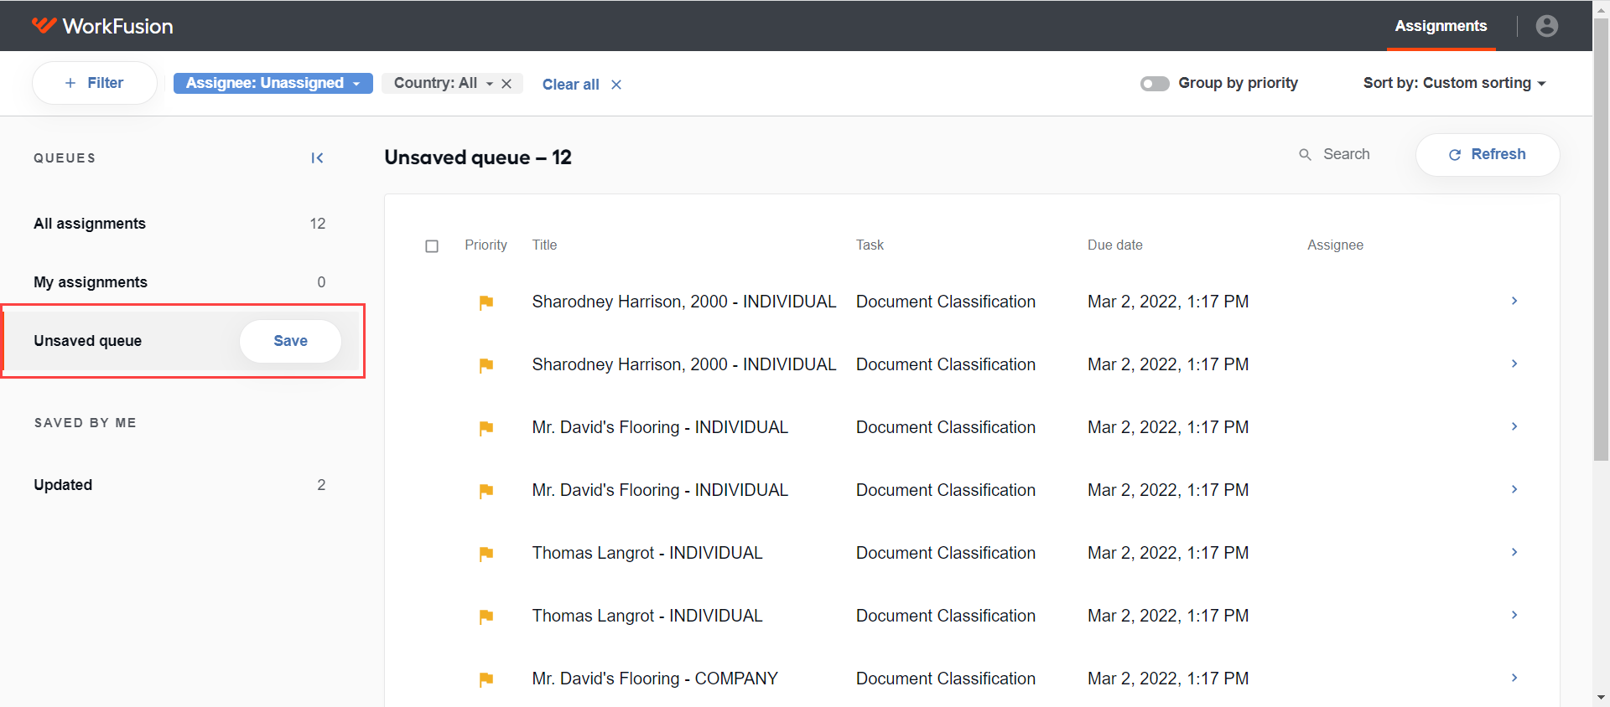Open the Mr. David's Flooring - COMPANY row arrow
The width and height of the screenshot is (1610, 707).
click(x=1514, y=678)
